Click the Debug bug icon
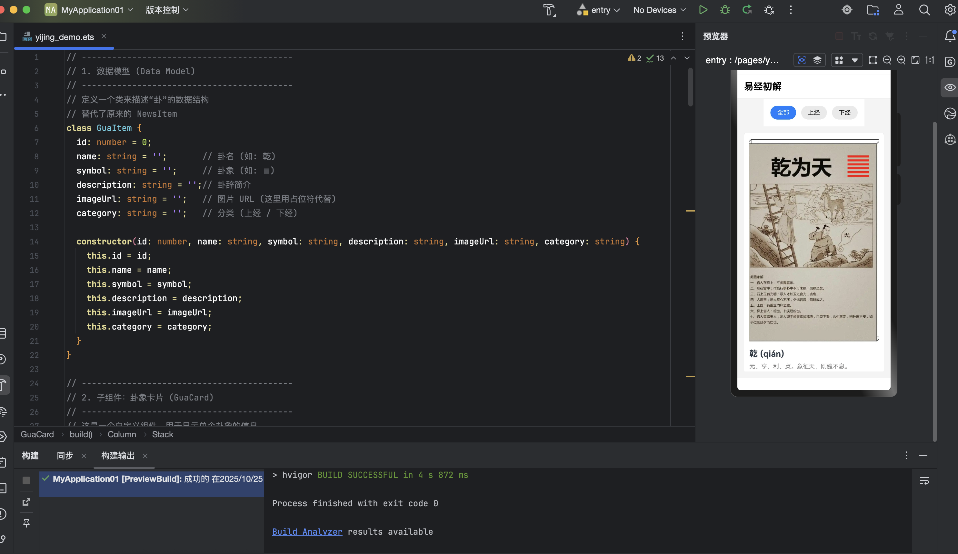Image resolution: width=958 pixels, height=554 pixels. [725, 10]
